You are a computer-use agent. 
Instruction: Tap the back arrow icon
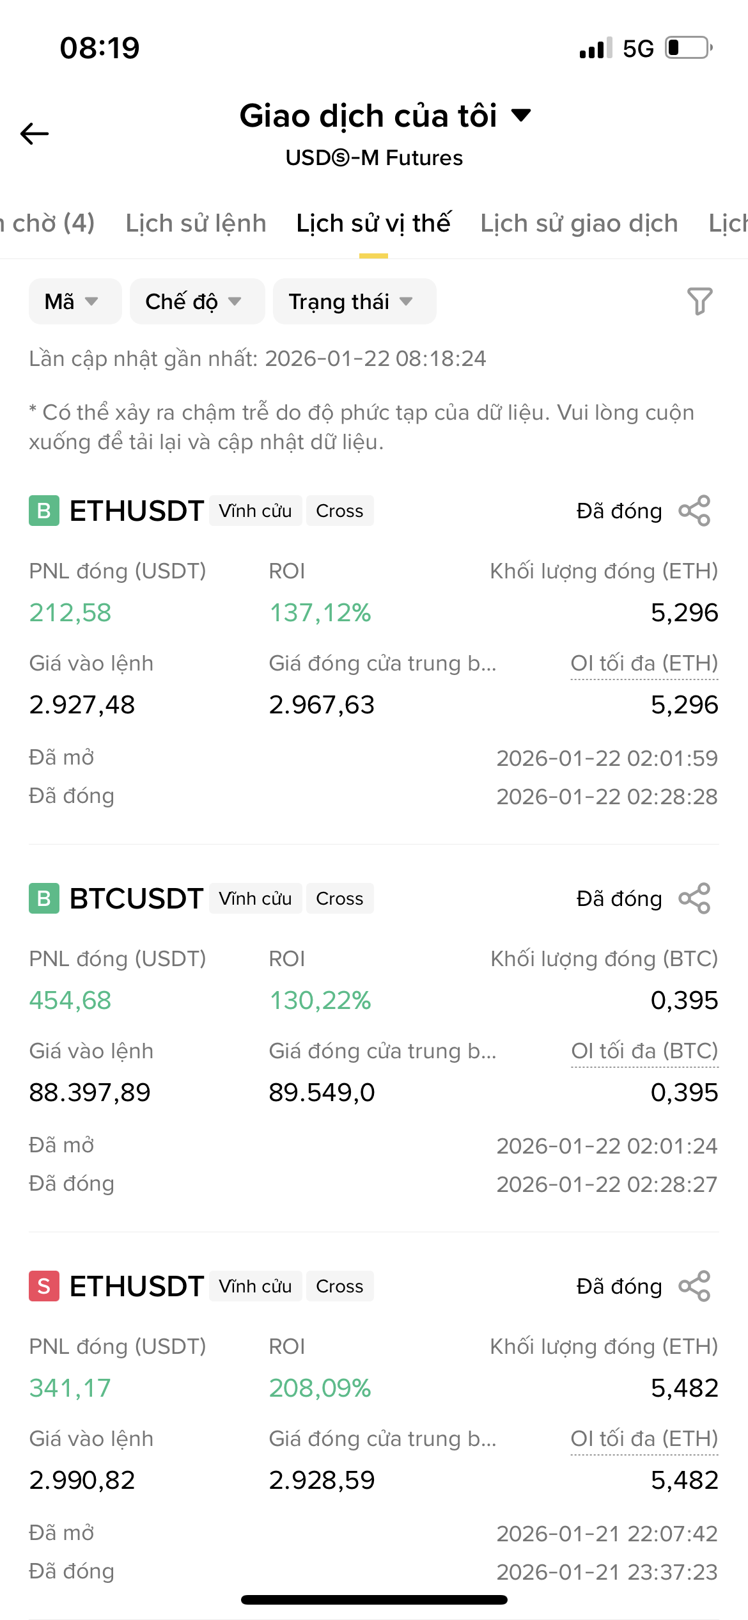[35, 133]
